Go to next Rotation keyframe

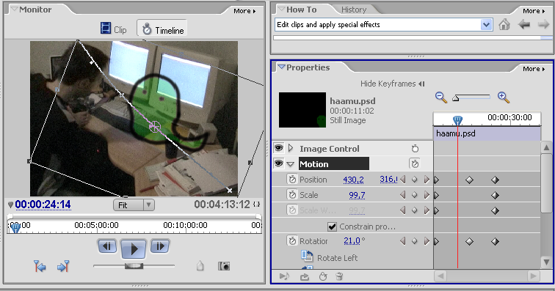(427, 241)
